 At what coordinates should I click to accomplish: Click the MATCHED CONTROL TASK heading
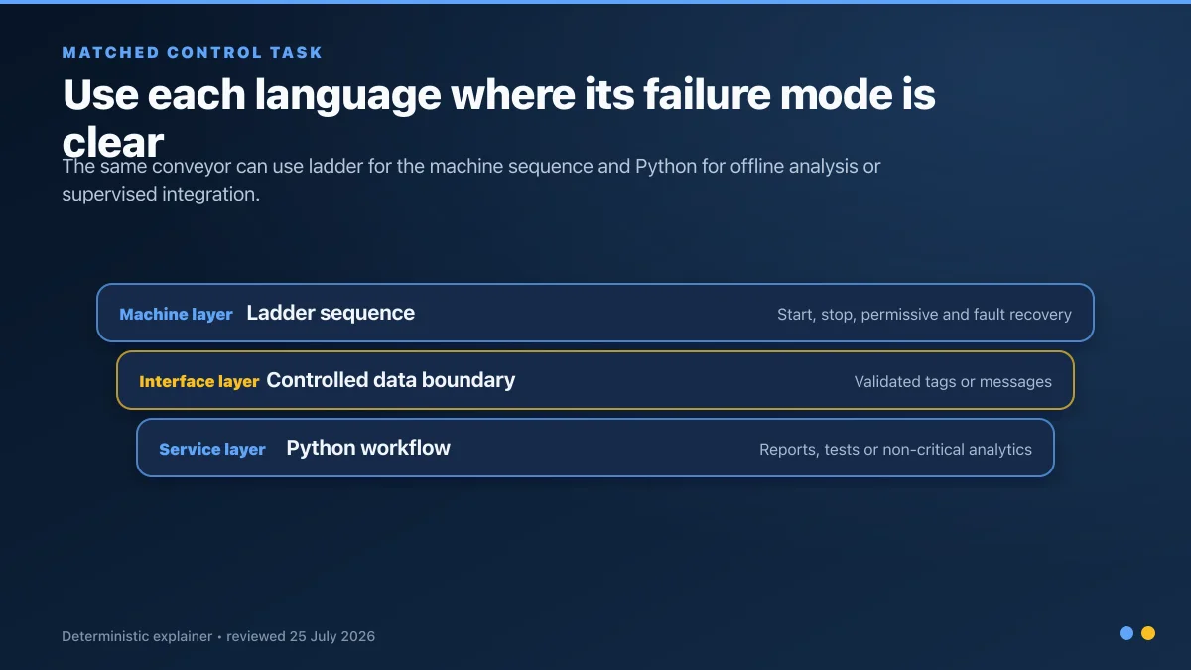[x=193, y=52]
